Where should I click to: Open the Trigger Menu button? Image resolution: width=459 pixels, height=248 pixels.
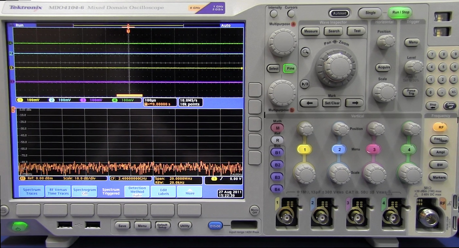tap(413, 42)
